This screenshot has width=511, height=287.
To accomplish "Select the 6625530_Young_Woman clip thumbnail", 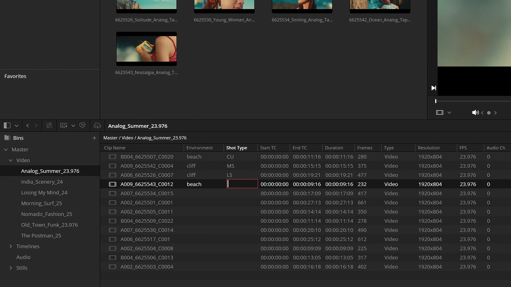I will tap(224, 6).
